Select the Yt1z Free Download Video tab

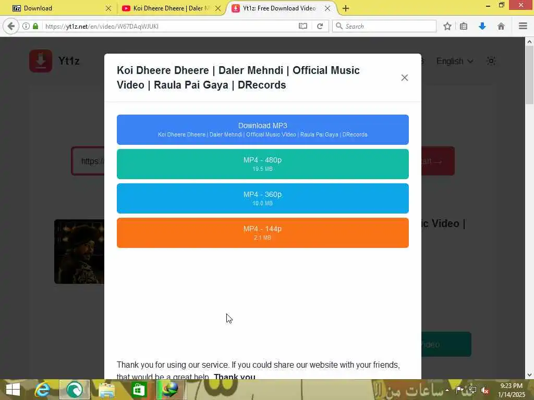(280, 8)
